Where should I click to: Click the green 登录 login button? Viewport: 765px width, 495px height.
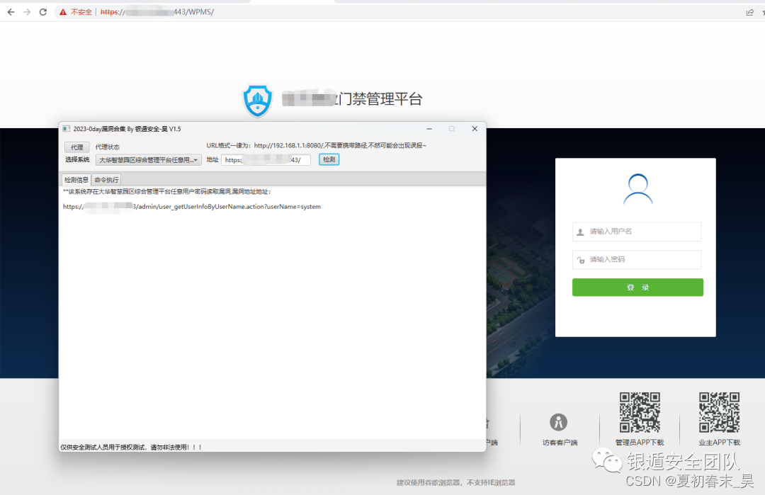tap(637, 287)
